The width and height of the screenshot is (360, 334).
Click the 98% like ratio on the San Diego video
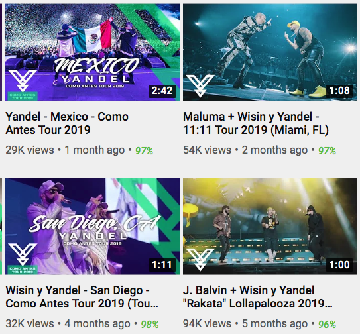(150, 325)
